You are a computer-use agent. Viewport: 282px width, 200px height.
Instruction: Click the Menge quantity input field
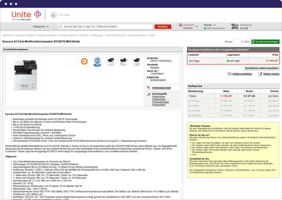tap(238, 42)
